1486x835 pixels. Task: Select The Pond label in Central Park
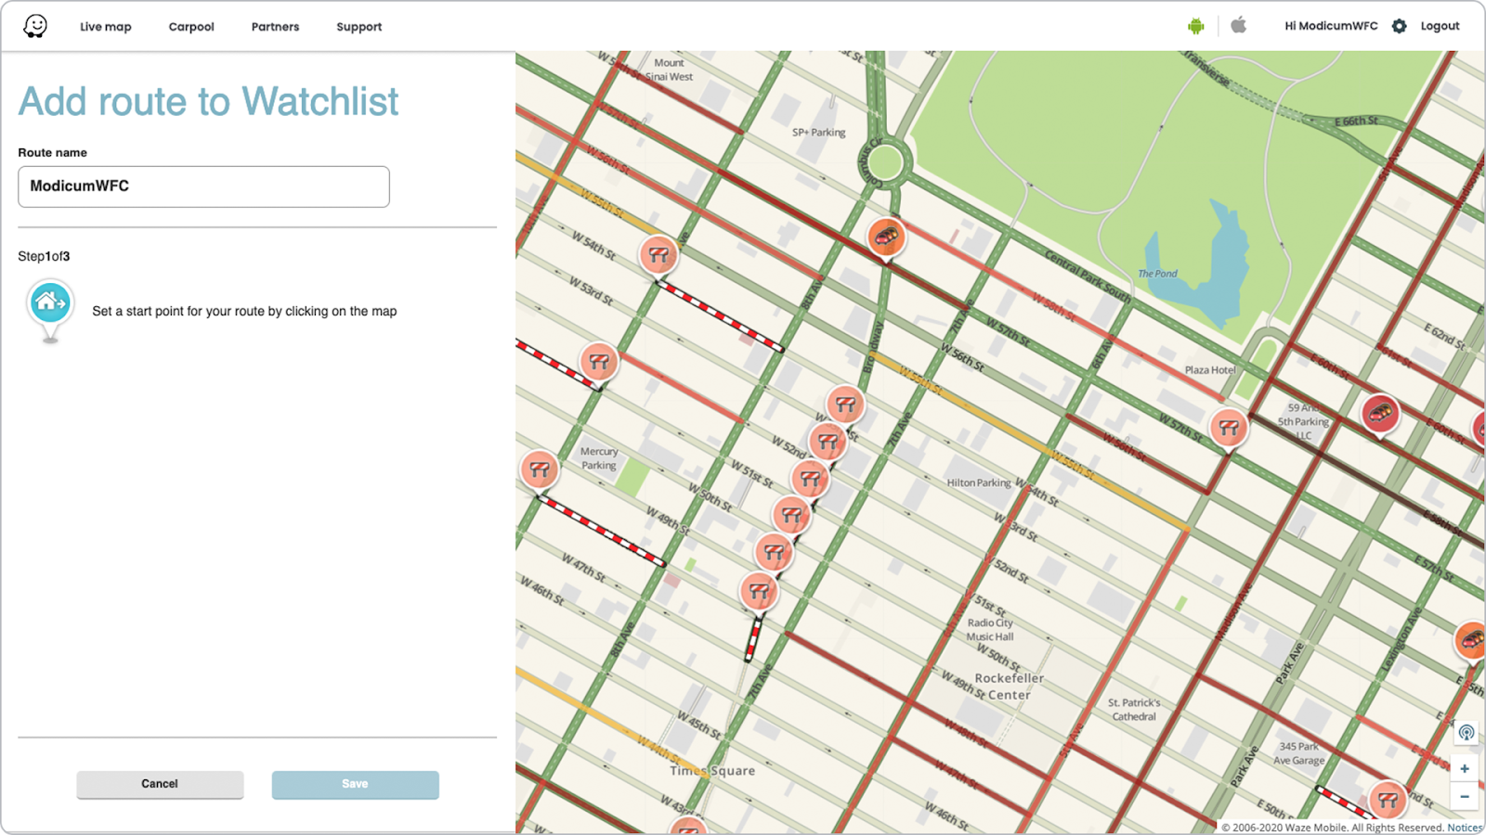(1157, 274)
